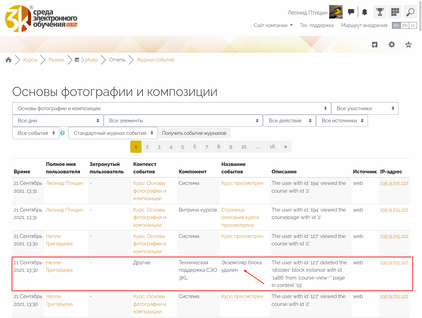Image resolution: width=422 pixels, height=318 pixels.
Task: Click the XP star badge icon
Action: [408, 45]
